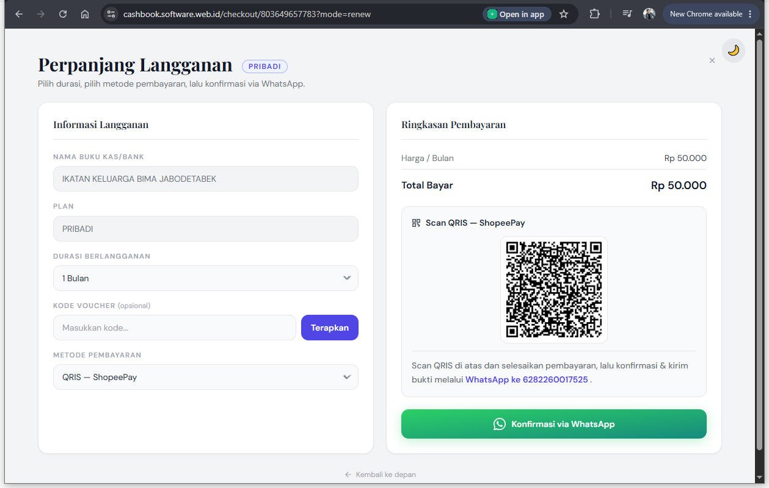Toggle dark mode with the moon icon
The height and width of the screenshot is (488, 769).
(x=733, y=51)
